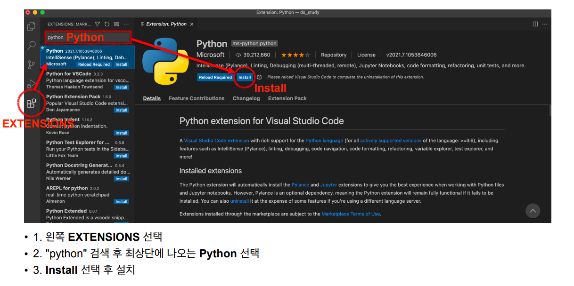
Task: Open the Extensions view icon
Action: point(32,103)
